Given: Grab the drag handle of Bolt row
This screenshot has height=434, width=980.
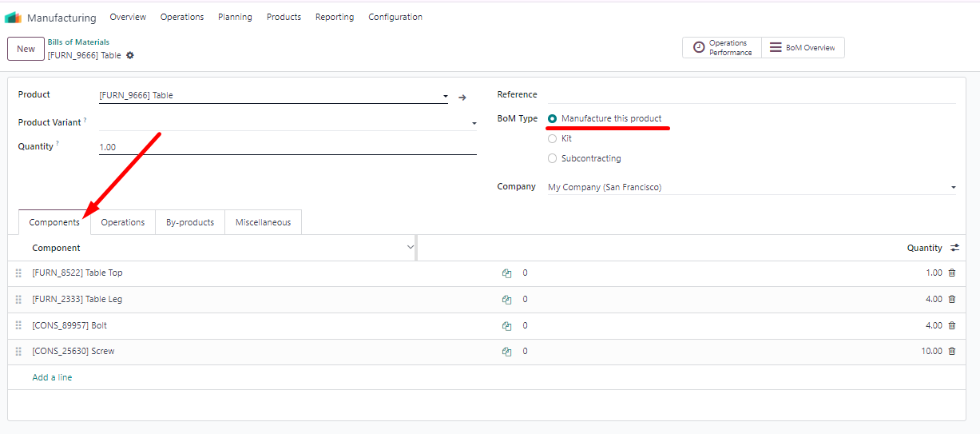Looking at the screenshot, I should 18,325.
